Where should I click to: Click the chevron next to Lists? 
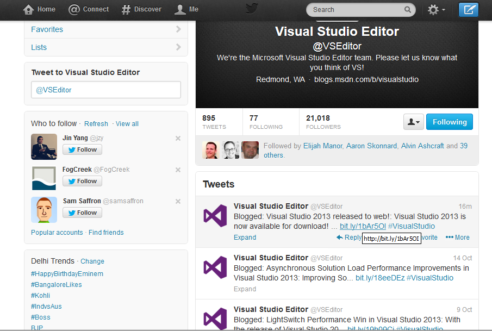(x=178, y=47)
